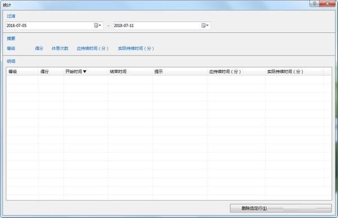
Task: Click the help question mark button in title bar
Action: coord(314,3)
